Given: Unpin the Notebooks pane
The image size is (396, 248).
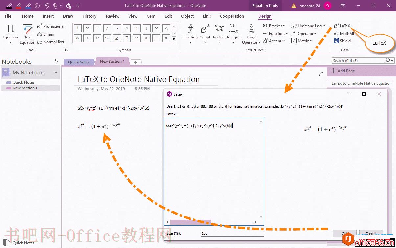Looking at the screenshot, I should [56, 61].
